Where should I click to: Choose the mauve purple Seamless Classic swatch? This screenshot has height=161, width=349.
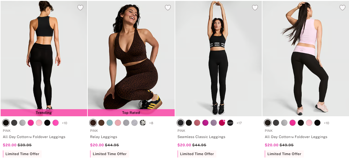(x=214, y=123)
